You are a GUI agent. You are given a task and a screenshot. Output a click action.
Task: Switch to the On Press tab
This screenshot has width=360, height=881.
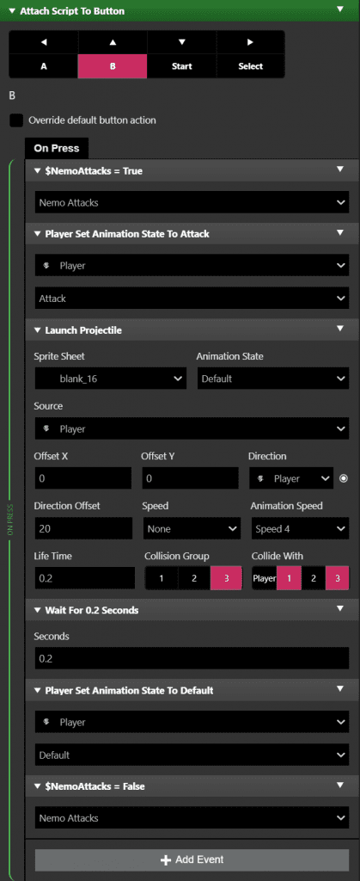tap(57, 149)
